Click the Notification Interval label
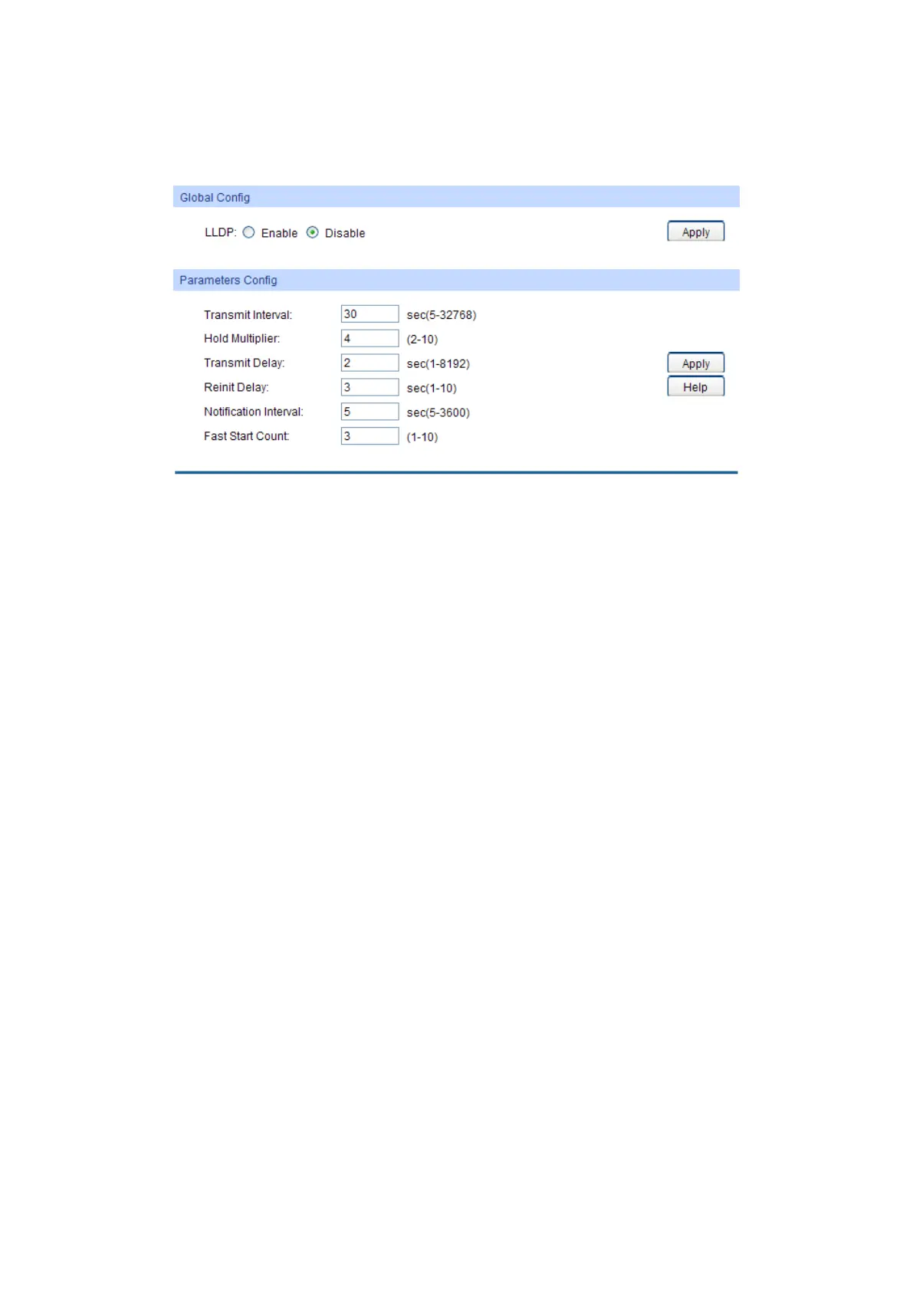913x1291 pixels. [x=254, y=412]
